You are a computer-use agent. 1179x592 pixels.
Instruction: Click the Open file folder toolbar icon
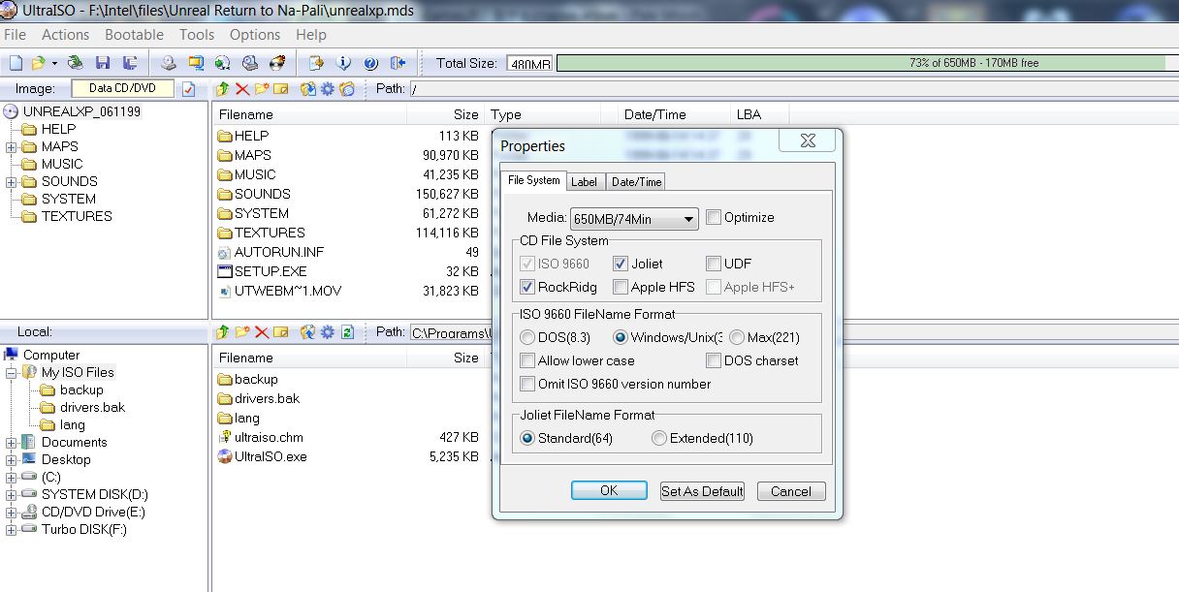point(38,63)
